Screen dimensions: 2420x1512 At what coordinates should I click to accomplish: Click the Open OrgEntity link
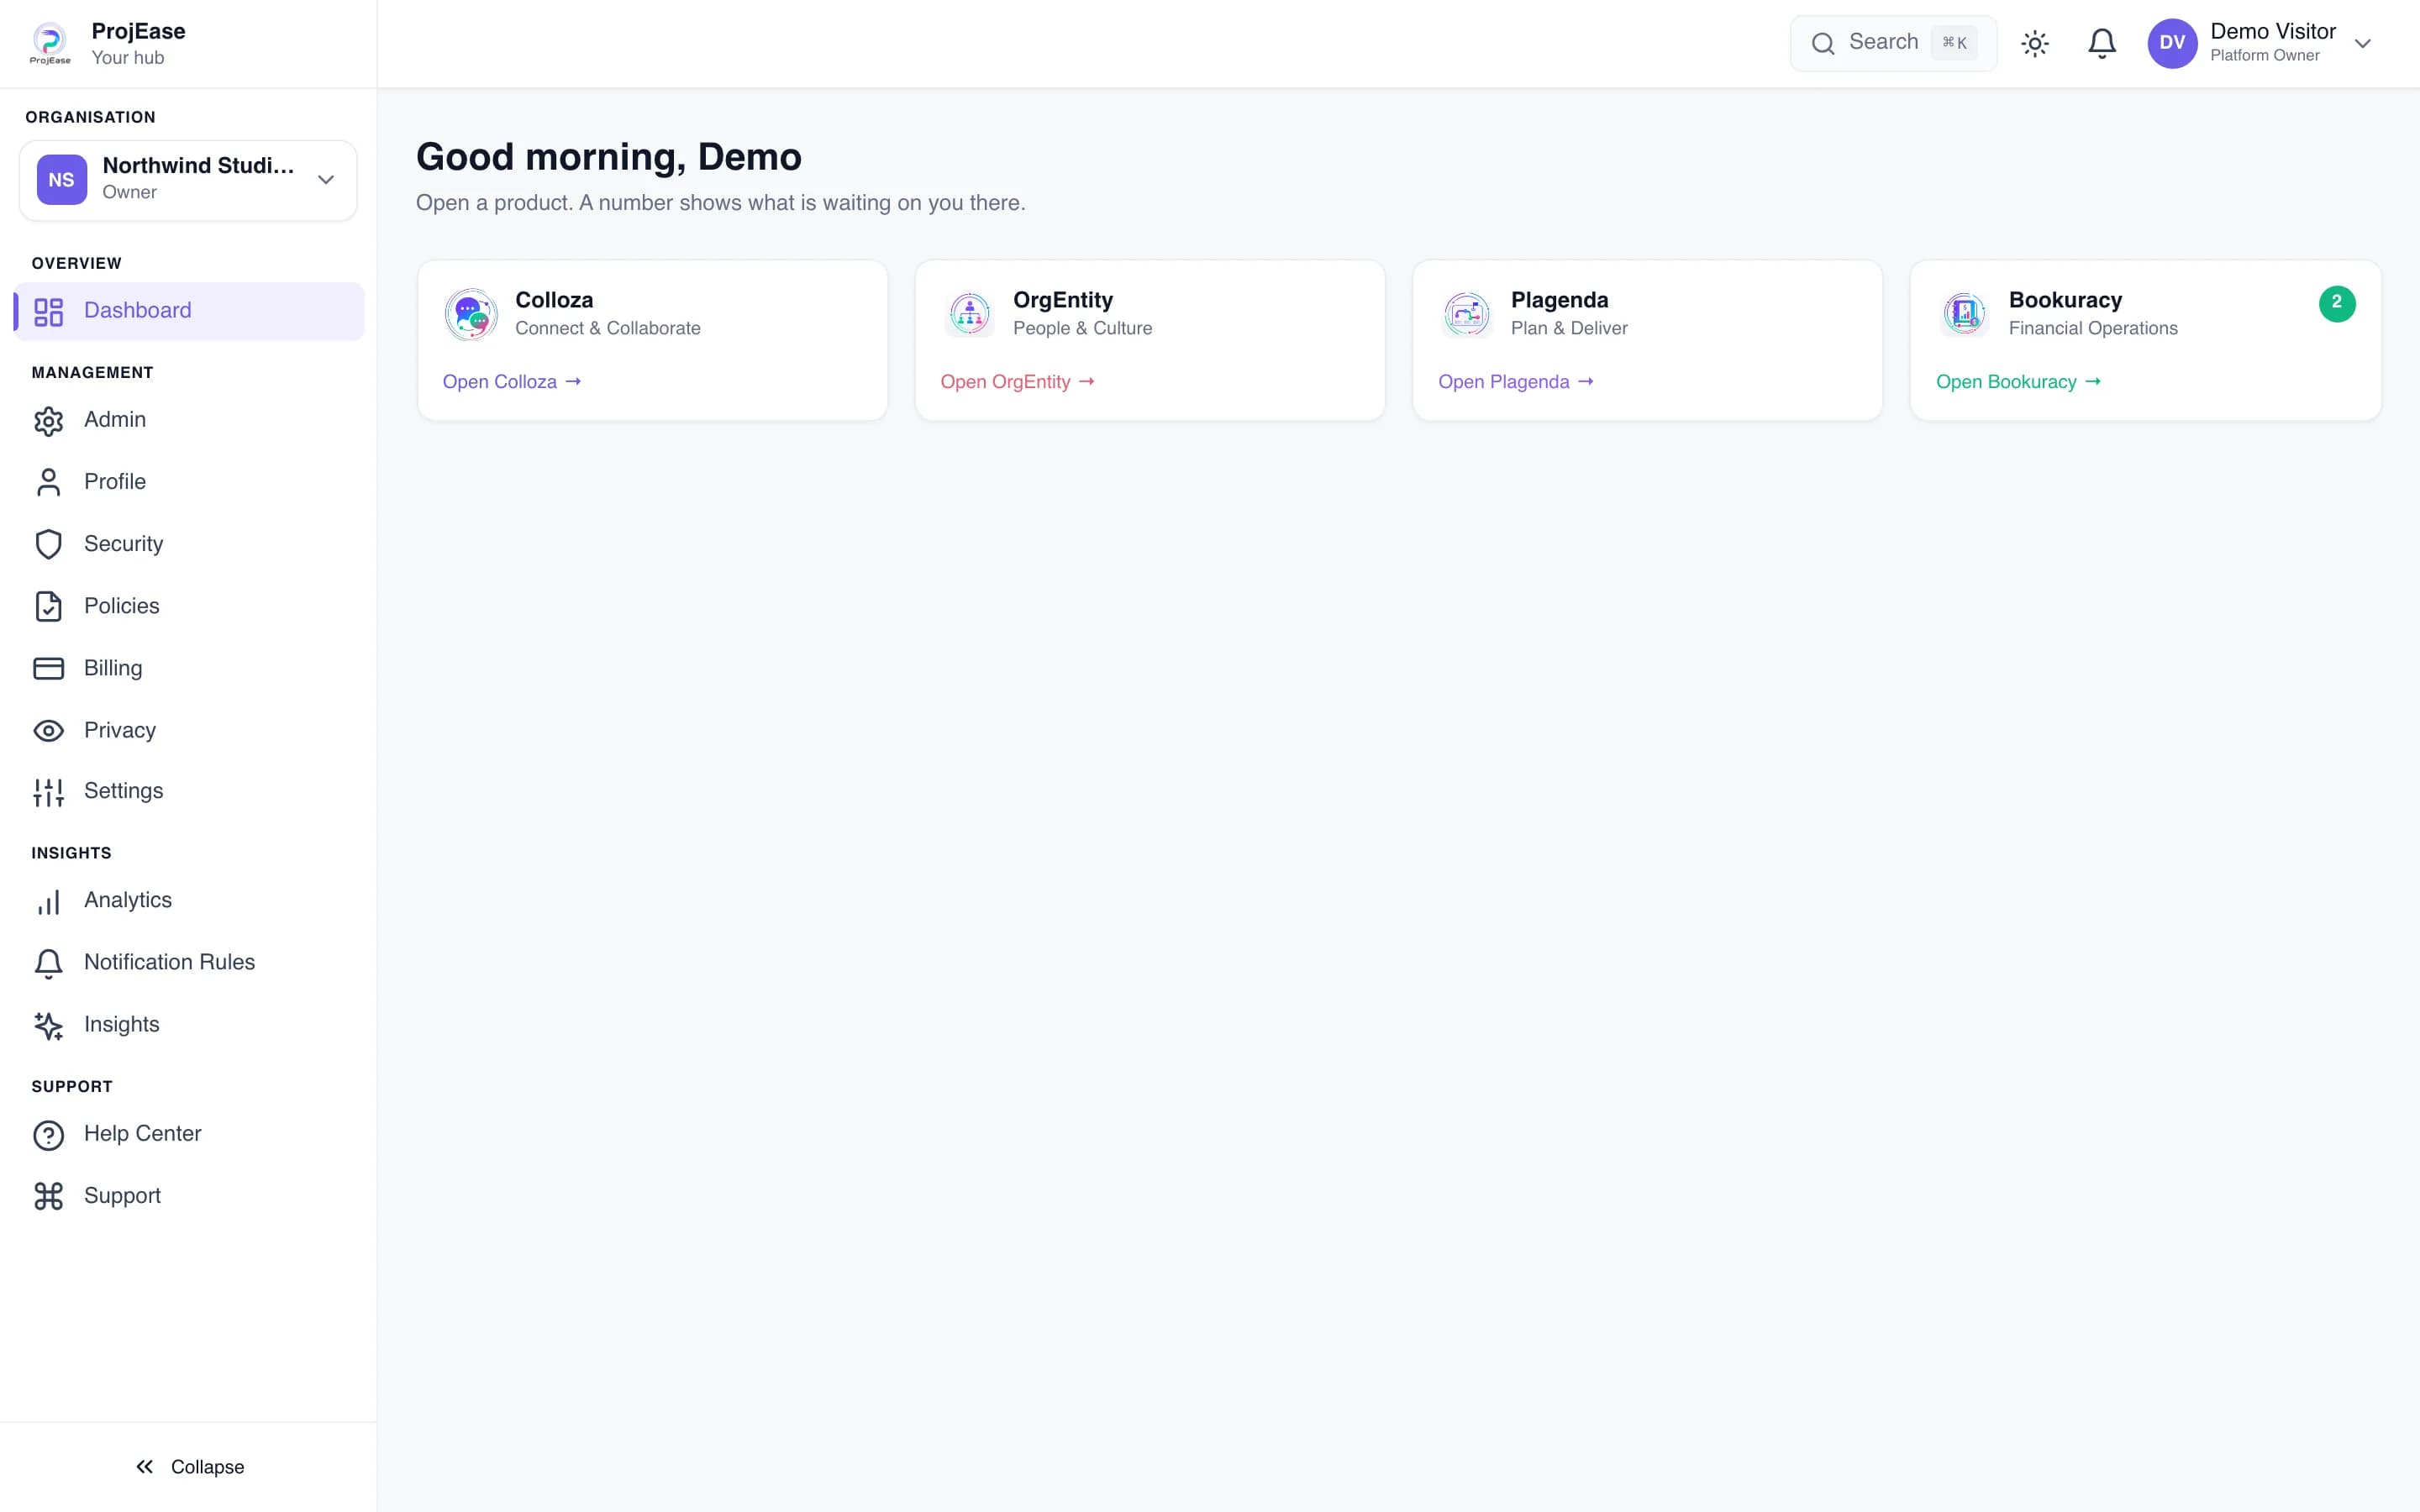point(1017,382)
